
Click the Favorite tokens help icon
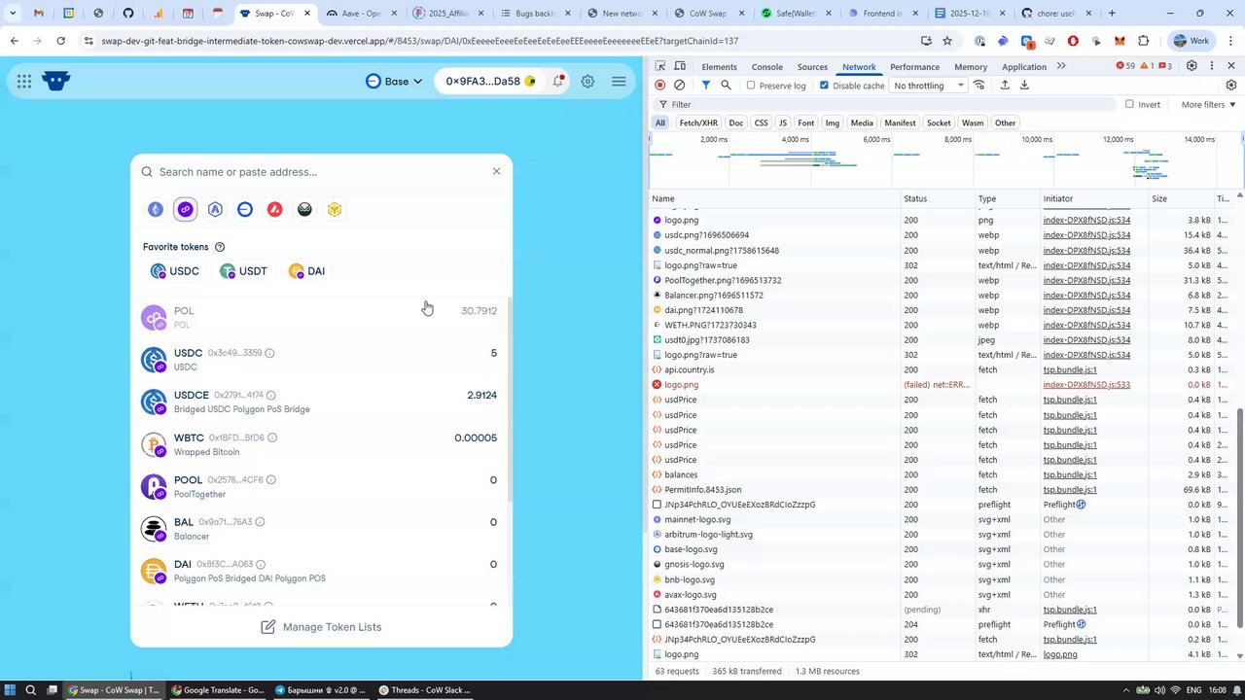[219, 247]
